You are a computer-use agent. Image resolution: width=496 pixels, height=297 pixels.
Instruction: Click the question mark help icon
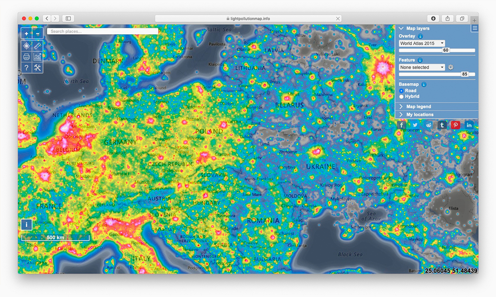tap(26, 68)
